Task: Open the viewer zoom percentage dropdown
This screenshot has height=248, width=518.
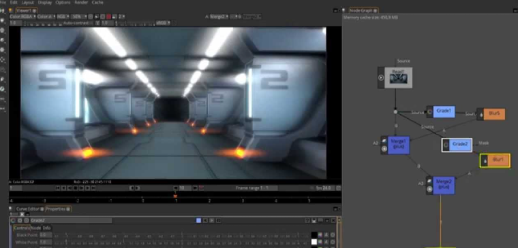Action: pyautogui.click(x=78, y=16)
